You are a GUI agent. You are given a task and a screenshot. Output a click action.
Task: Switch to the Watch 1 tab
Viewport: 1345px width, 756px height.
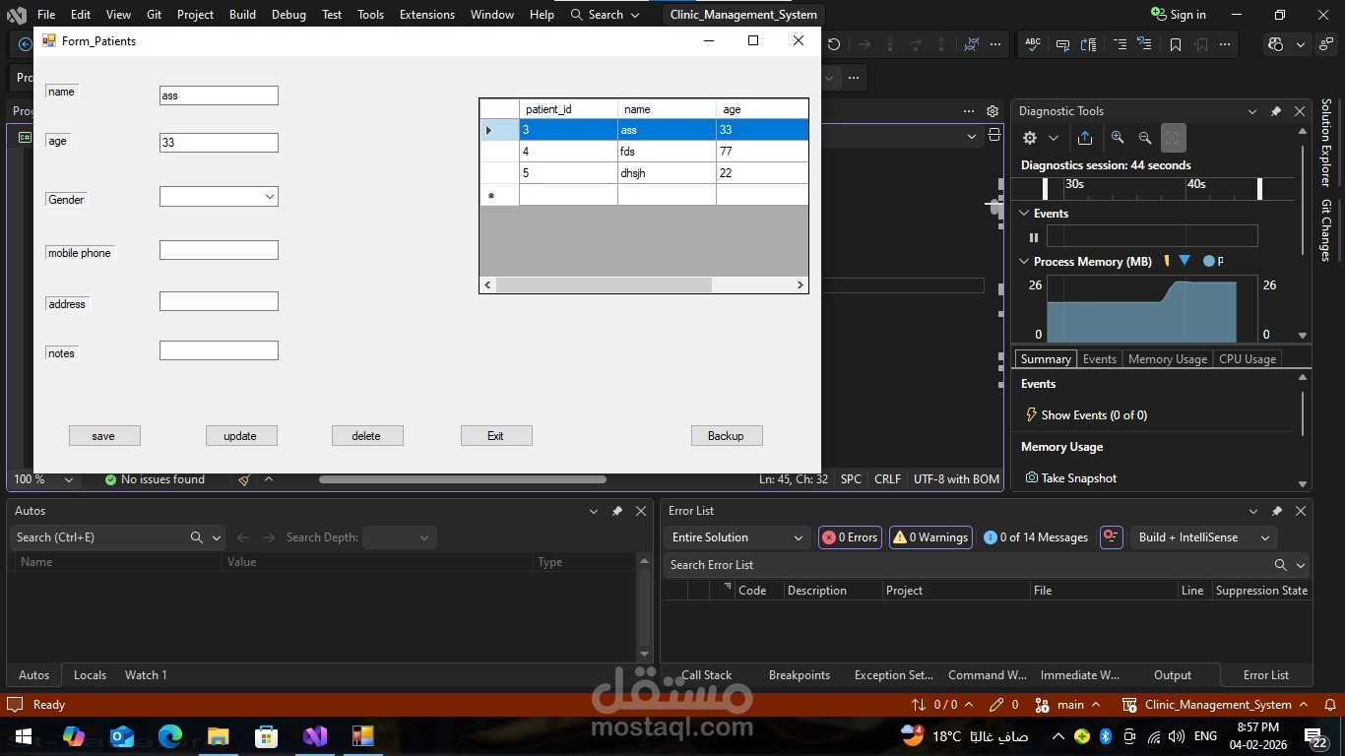(x=146, y=675)
